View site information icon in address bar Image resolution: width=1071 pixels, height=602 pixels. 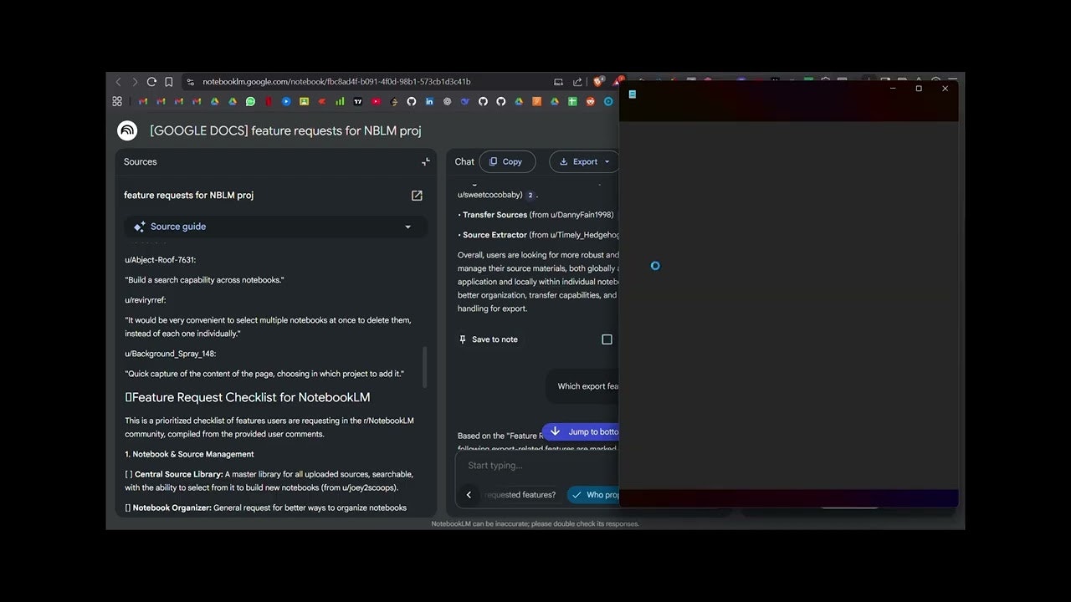[191, 82]
